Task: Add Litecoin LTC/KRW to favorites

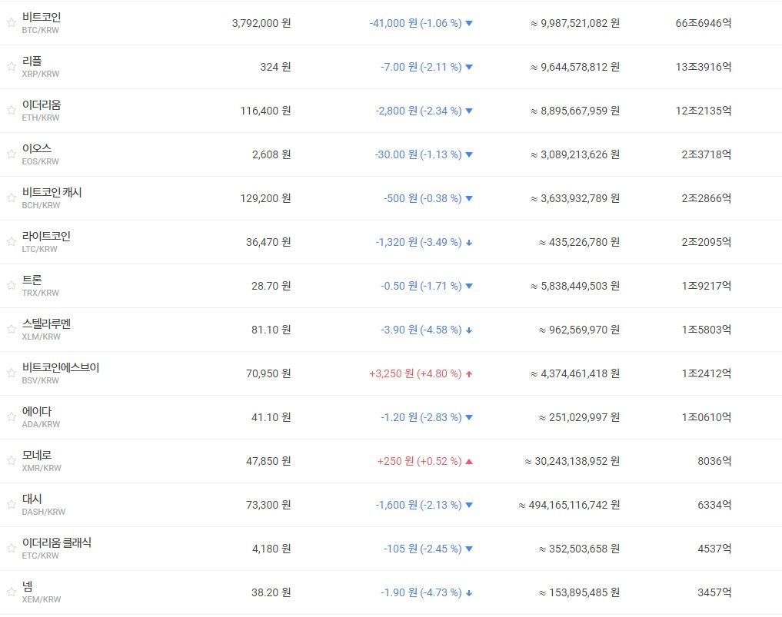Action: pos(11,242)
